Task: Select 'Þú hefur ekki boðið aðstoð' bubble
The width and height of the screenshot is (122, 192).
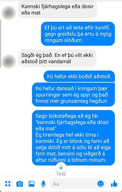Action: click(79, 76)
